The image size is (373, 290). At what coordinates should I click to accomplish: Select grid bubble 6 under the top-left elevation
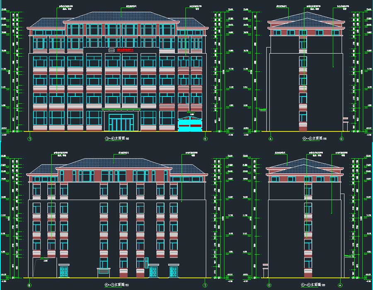click(x=205, y=138)
